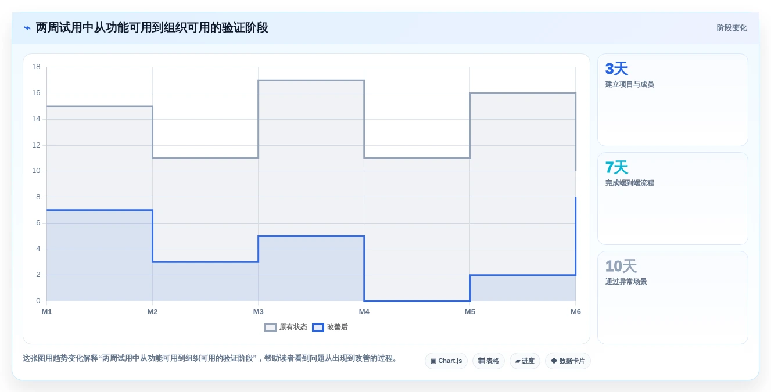
Task: Click the M1 x-axis label
Action: [46, 312]
